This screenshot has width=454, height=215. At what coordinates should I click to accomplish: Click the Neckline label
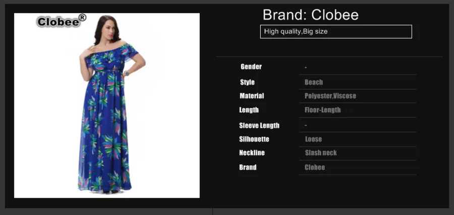252,153
